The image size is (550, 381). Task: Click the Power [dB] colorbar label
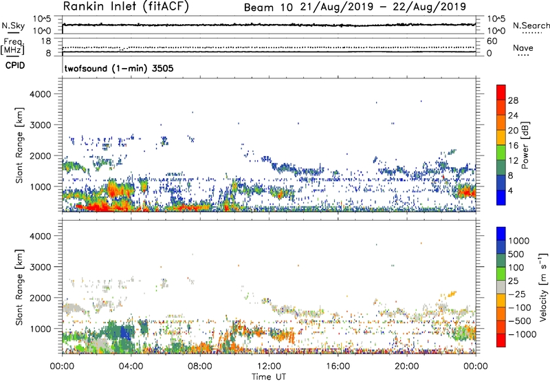click(x=525, y=145)
